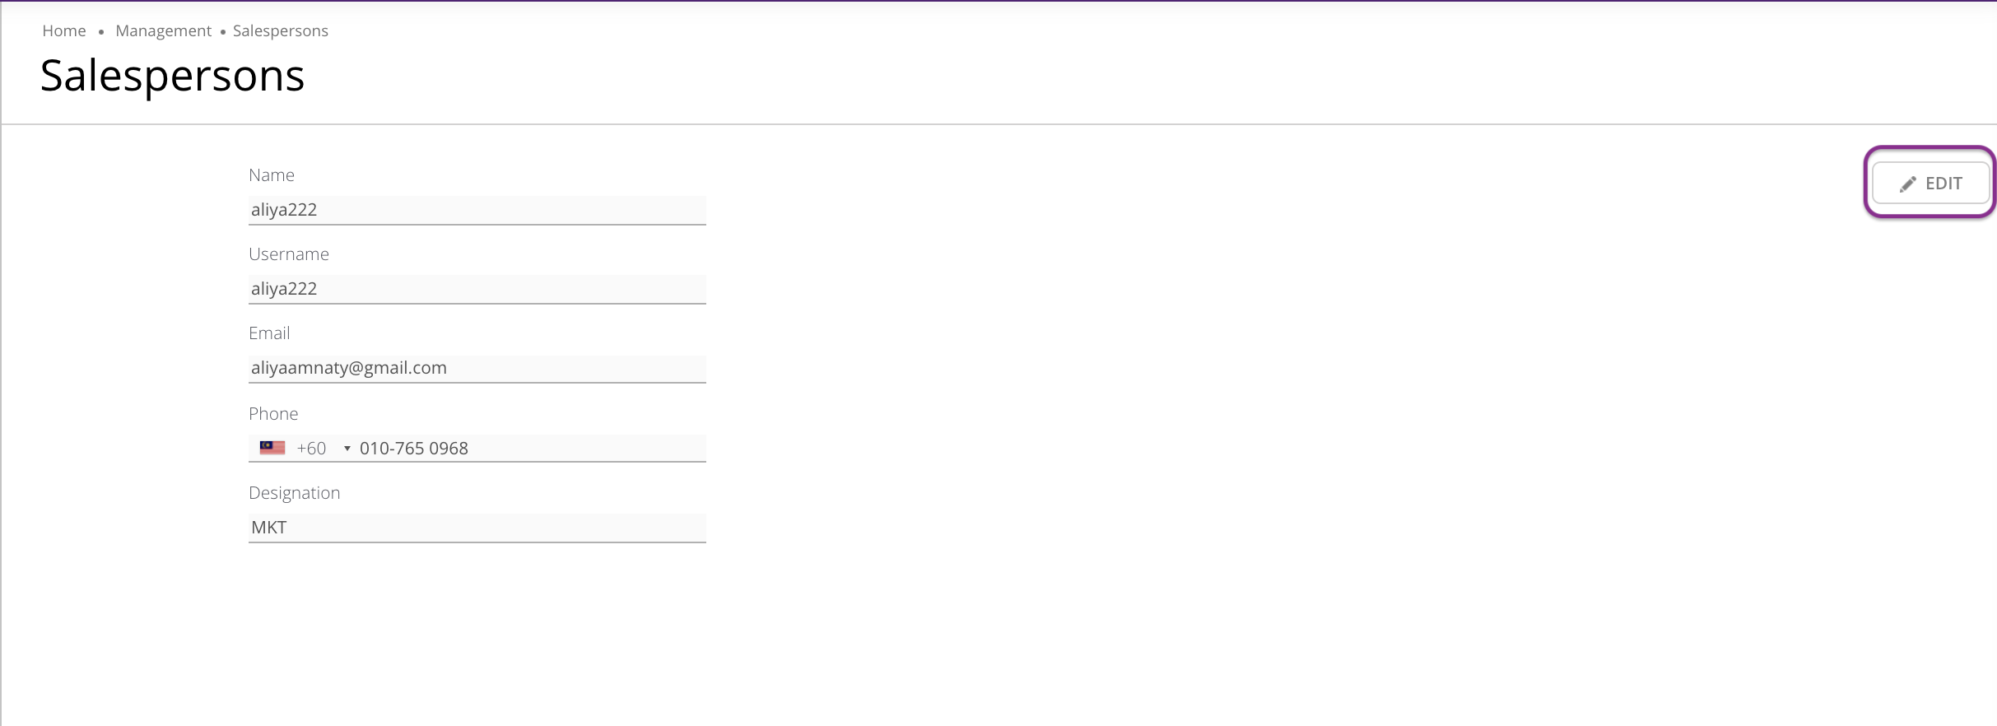Open the Management breadcrumb link
Viewport: 1997px width, 726px height.
(163, 31)
